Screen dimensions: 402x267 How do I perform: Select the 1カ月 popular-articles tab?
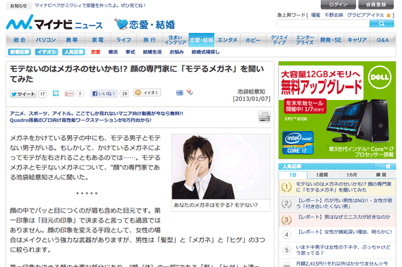coord(351,175)
